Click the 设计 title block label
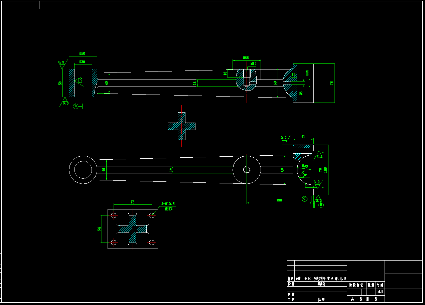This screenshot has height=305, width=425. pos(291,284)
